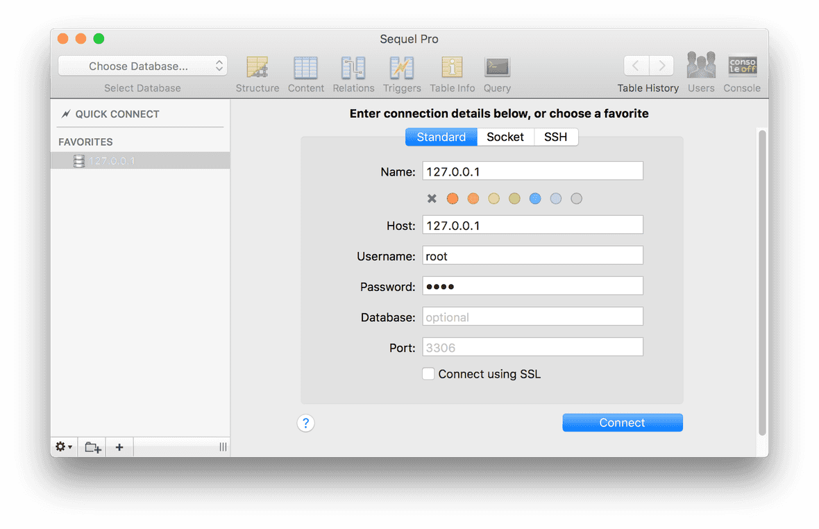Screen dimensions: 819x529
Task: Open the Triggers icon
Action: pos(402,67)
